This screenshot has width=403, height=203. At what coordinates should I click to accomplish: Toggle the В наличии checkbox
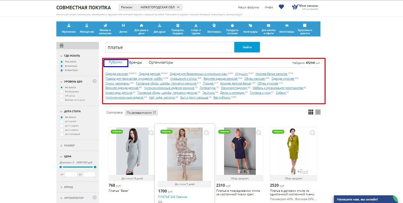pos(62,66)
